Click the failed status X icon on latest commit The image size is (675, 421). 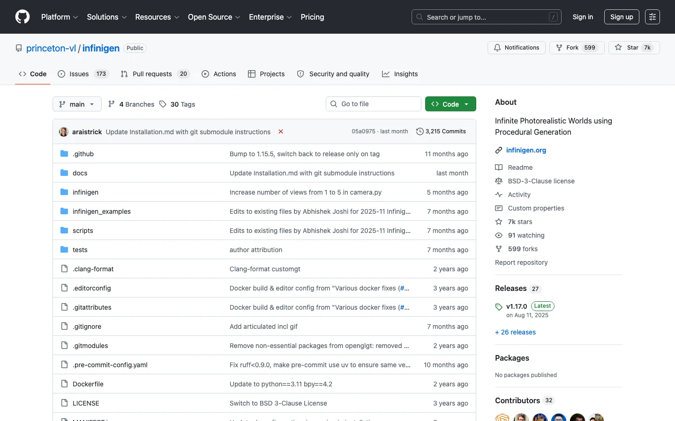coord(281,131)
